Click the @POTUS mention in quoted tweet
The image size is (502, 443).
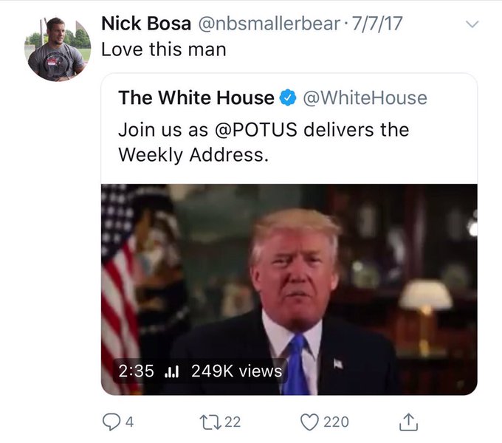click(x=256, y=130)
